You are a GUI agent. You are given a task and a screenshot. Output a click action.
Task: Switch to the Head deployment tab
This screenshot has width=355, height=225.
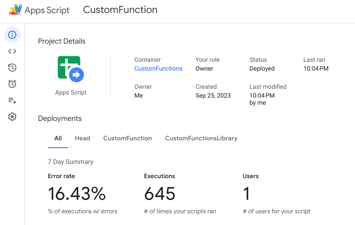click(x=83, y=138)
